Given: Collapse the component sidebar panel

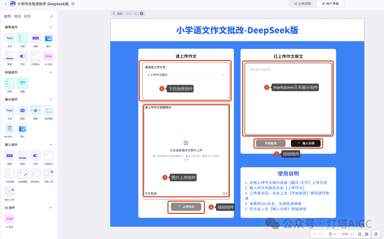Looking at the screenshot, I should click(52, 16).
